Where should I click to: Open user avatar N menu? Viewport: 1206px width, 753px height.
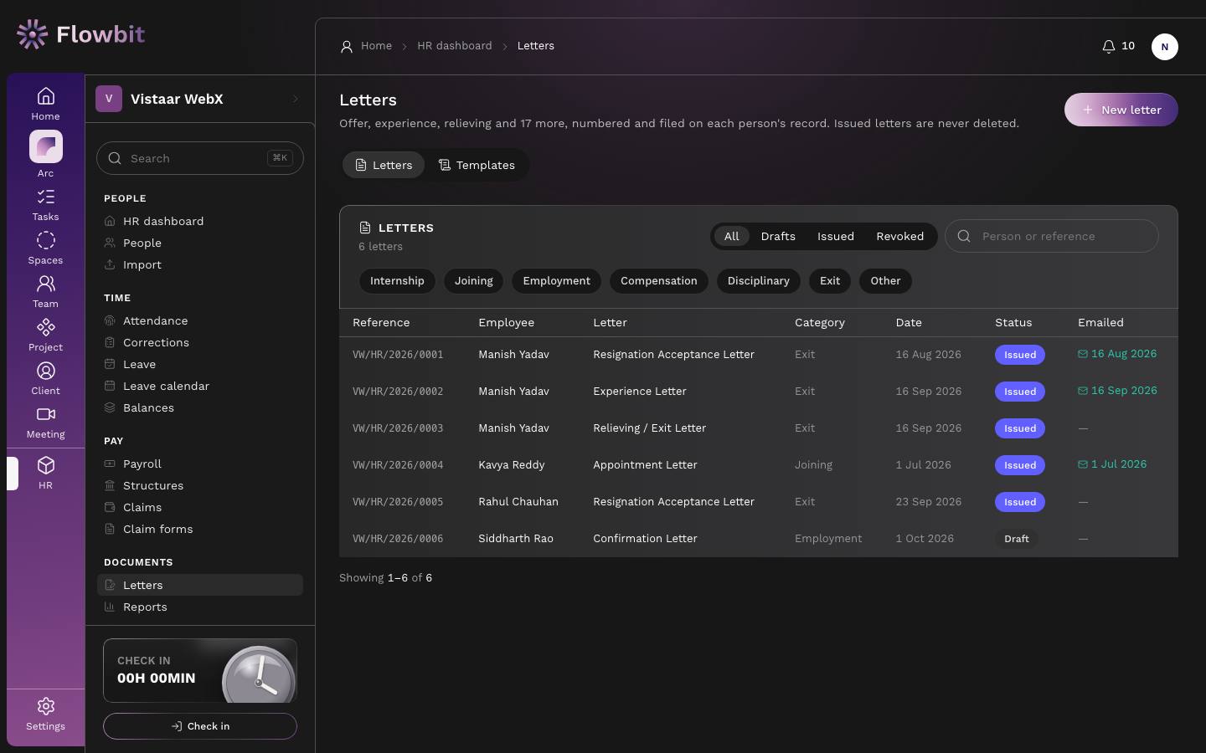[1164, 47]
